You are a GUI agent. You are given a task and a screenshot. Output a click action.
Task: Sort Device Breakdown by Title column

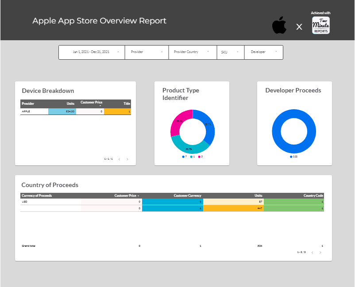[127, 103]
